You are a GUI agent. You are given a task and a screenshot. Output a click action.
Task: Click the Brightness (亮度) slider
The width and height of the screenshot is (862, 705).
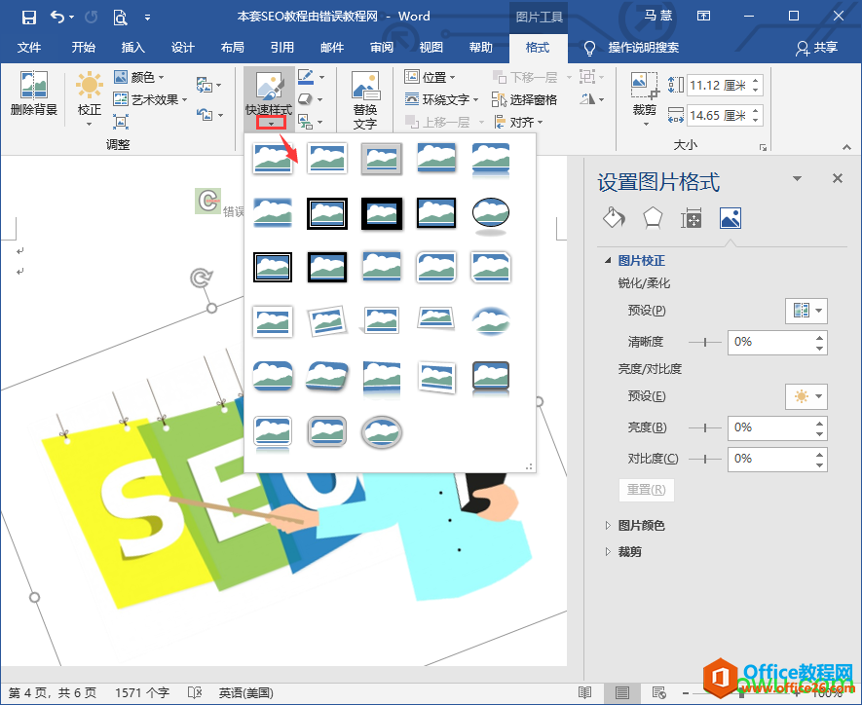click(x=705, y=427)
